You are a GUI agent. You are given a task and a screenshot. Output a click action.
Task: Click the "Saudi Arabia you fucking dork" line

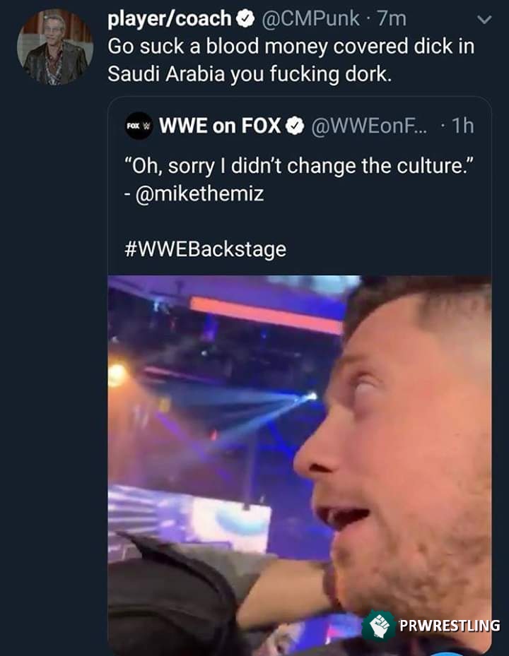249,73
